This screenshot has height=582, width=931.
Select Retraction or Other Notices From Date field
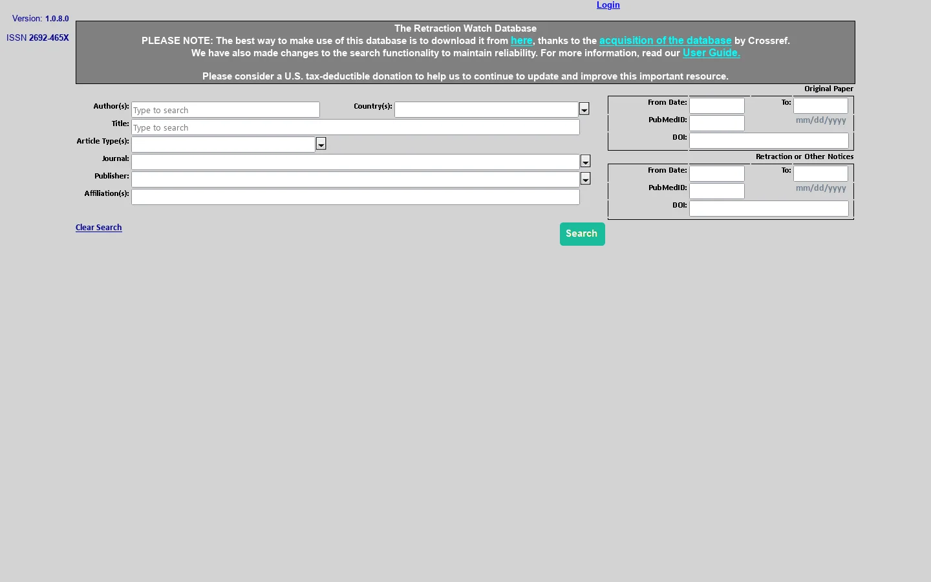[x=717, y=174]
